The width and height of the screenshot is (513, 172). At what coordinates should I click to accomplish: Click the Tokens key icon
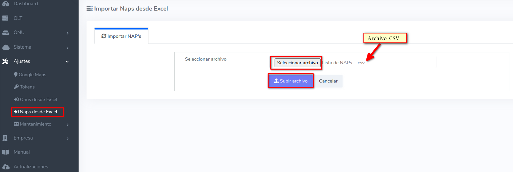click(x=16, y=87)
